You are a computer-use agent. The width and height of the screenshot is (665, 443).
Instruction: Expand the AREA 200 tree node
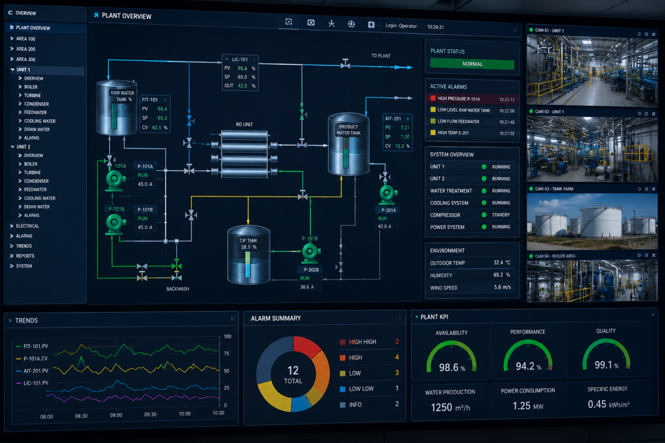[x=12, y=49]
